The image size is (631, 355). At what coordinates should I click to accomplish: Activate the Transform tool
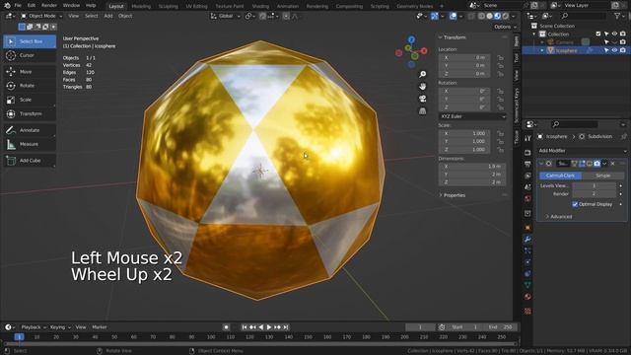point(30,114)
